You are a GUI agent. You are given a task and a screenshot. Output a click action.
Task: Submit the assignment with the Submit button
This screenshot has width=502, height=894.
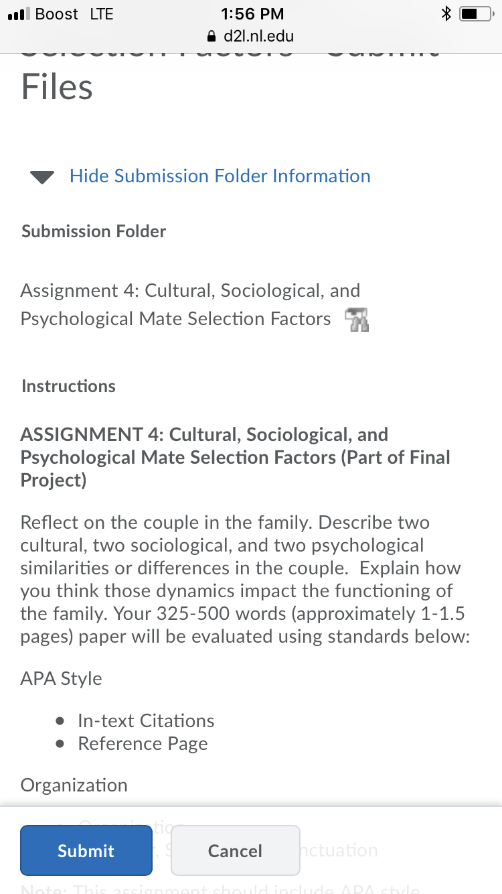[86, 850]
